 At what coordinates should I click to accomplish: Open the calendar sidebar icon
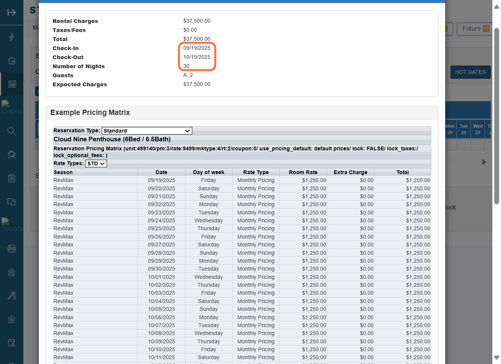(x=12, y=84)
